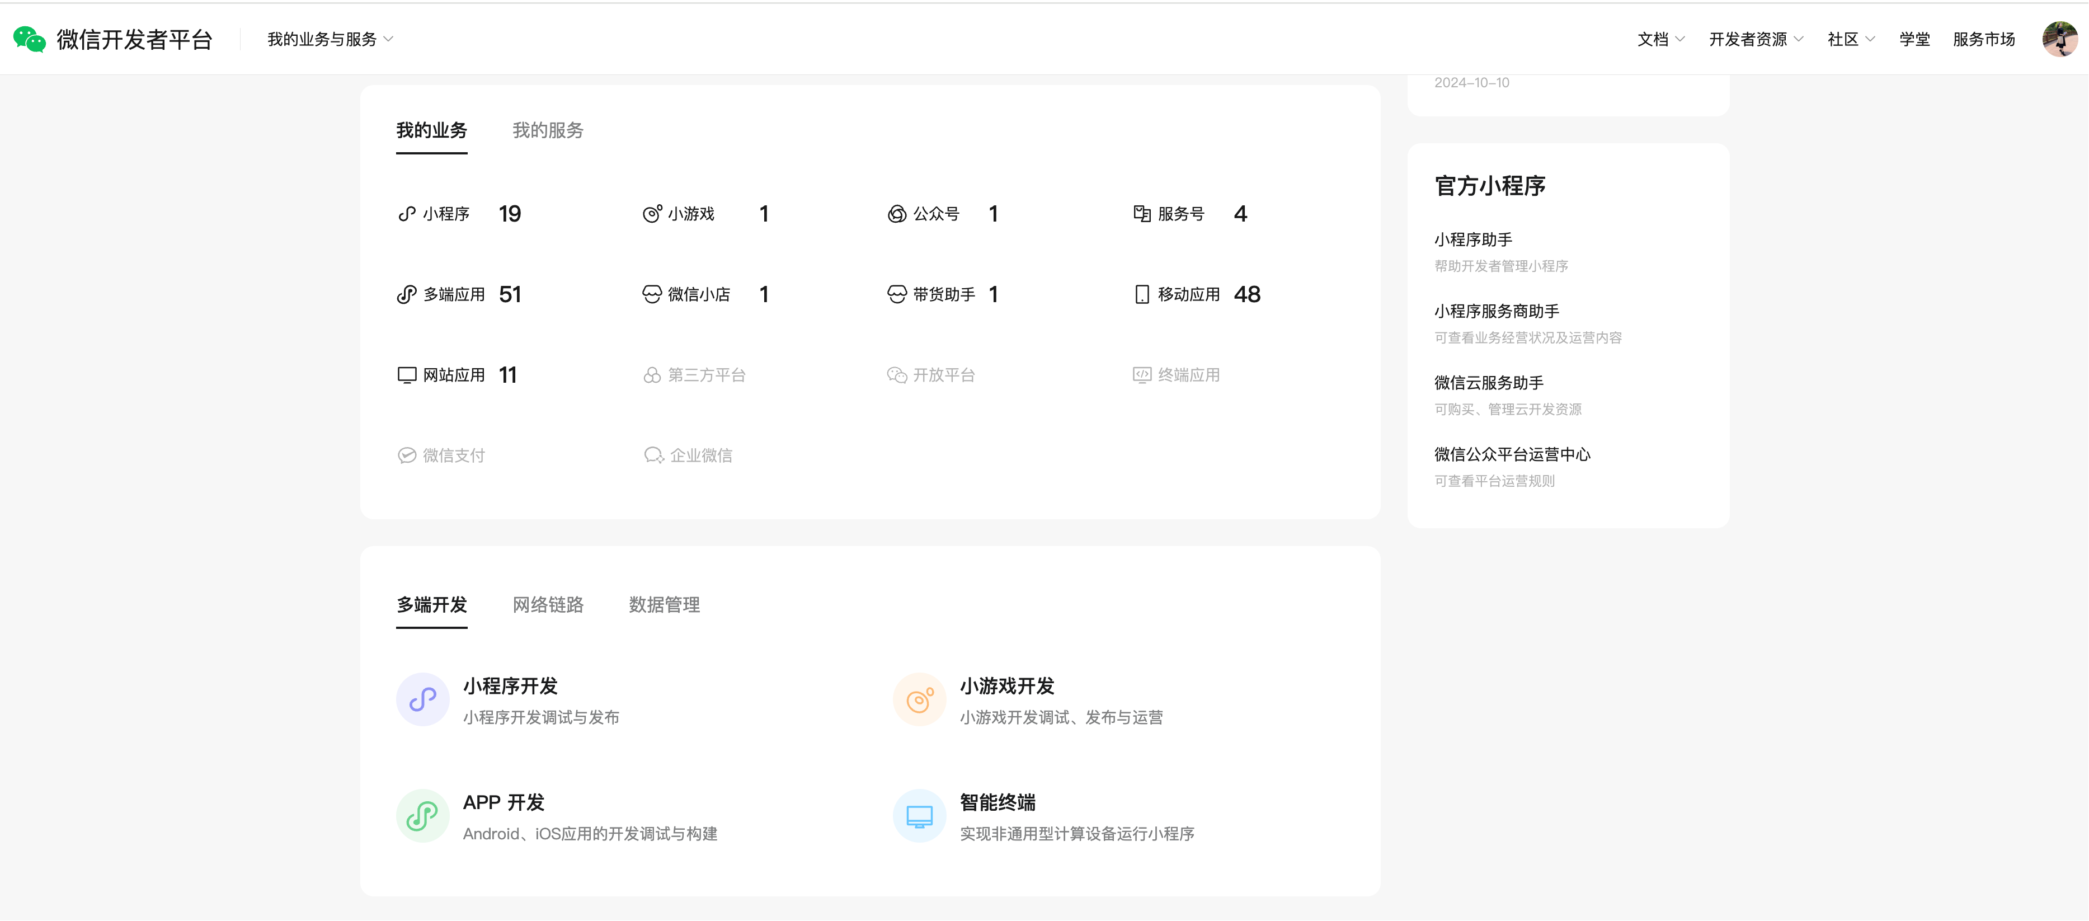Viewport: 2089px width, 921px height.
Task: Open the 小程序助手 official link
Action: pos(1472,240)
